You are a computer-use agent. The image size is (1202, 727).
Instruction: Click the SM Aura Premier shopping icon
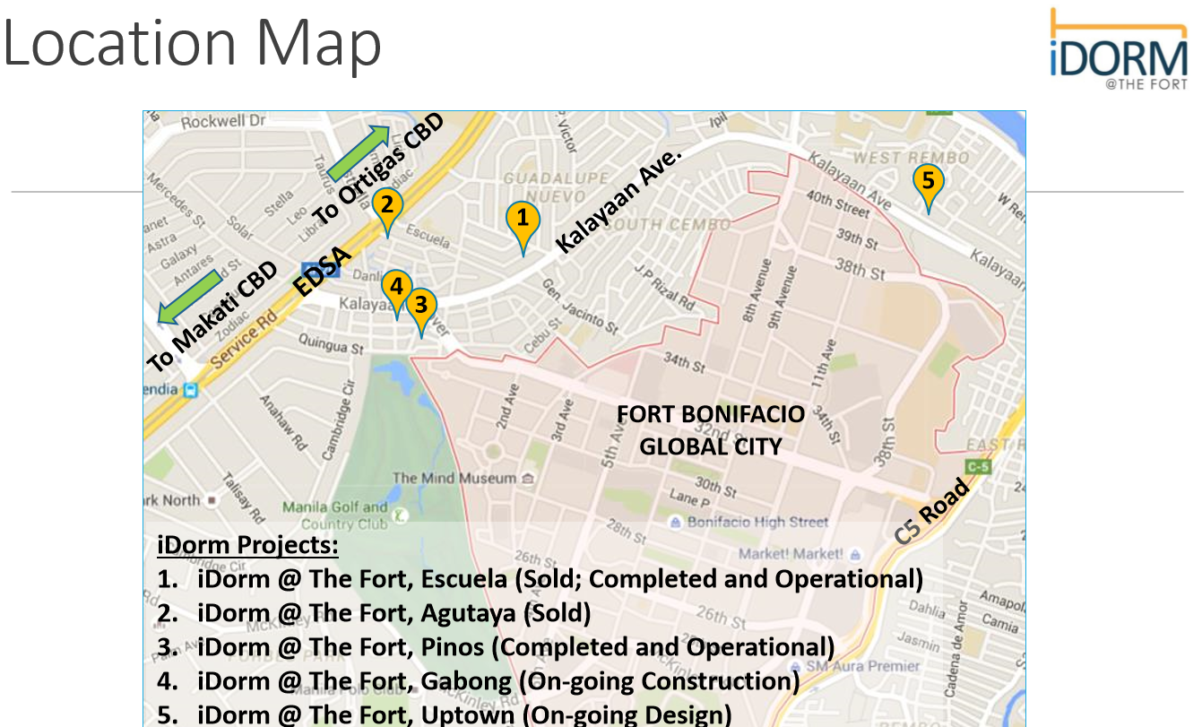(794, 666)
